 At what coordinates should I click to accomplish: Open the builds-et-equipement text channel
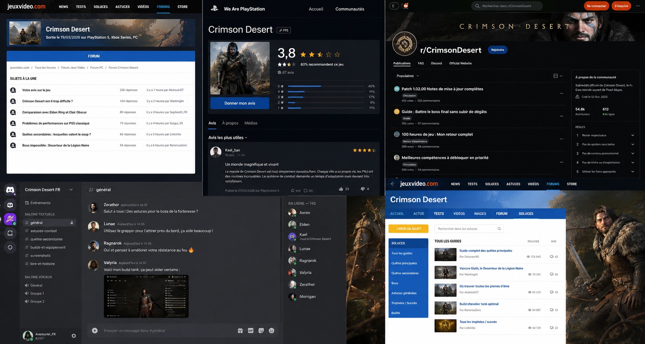pos(48,247)
